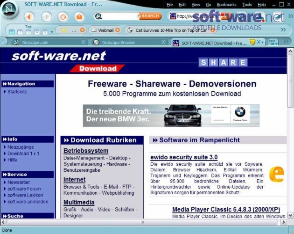Viewport: 294px width, 234px height.
Task: Select the SOFT-WARE.NET Download tab
Action: (214, 43)
